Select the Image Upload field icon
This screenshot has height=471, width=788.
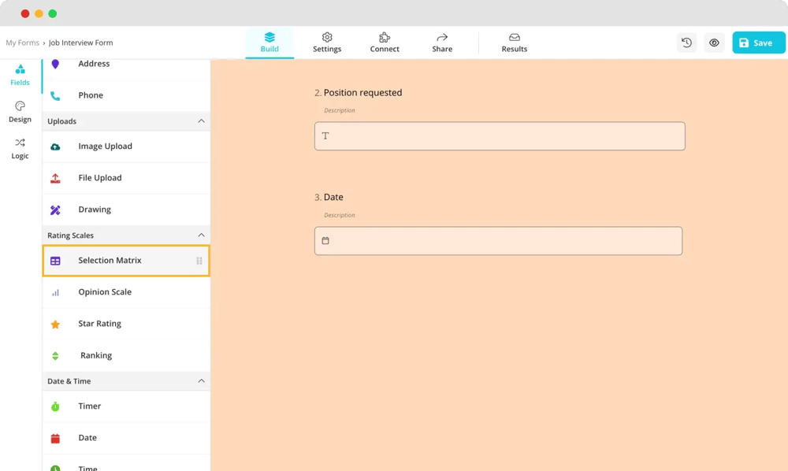click(55, 146)
